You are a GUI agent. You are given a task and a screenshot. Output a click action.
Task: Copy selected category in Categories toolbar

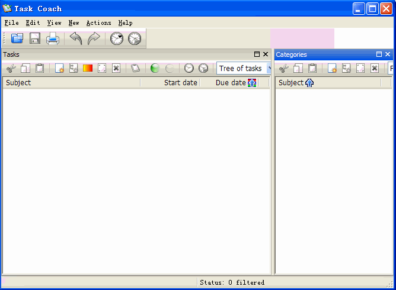point(298,68)
